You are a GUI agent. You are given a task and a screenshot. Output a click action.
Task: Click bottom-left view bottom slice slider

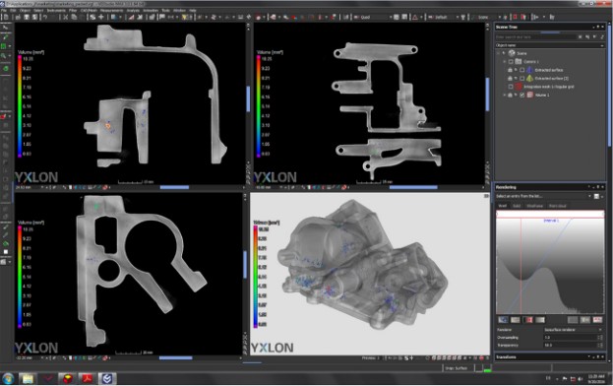(x=175, y=357)
